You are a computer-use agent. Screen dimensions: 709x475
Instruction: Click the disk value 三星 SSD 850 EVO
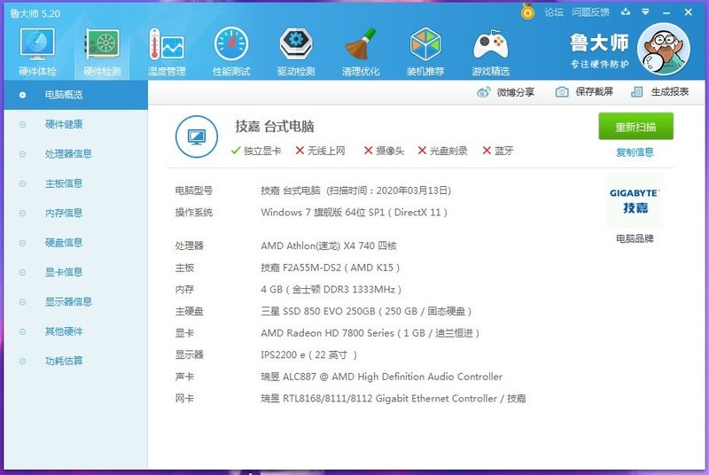tap(366, 311)
